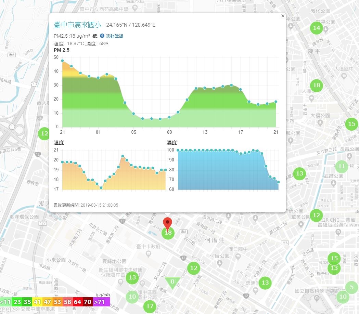This screenshot has height=314, width=359.
Task: Click the 64 red legend swatch
Action: coord(77,302)
